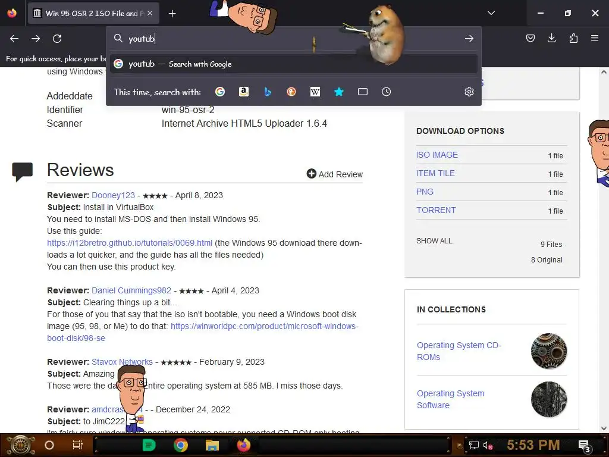The width and height of the screenshot is (609, 457).
Task: Open the PNG download option
Action: (x=425, y=192)
